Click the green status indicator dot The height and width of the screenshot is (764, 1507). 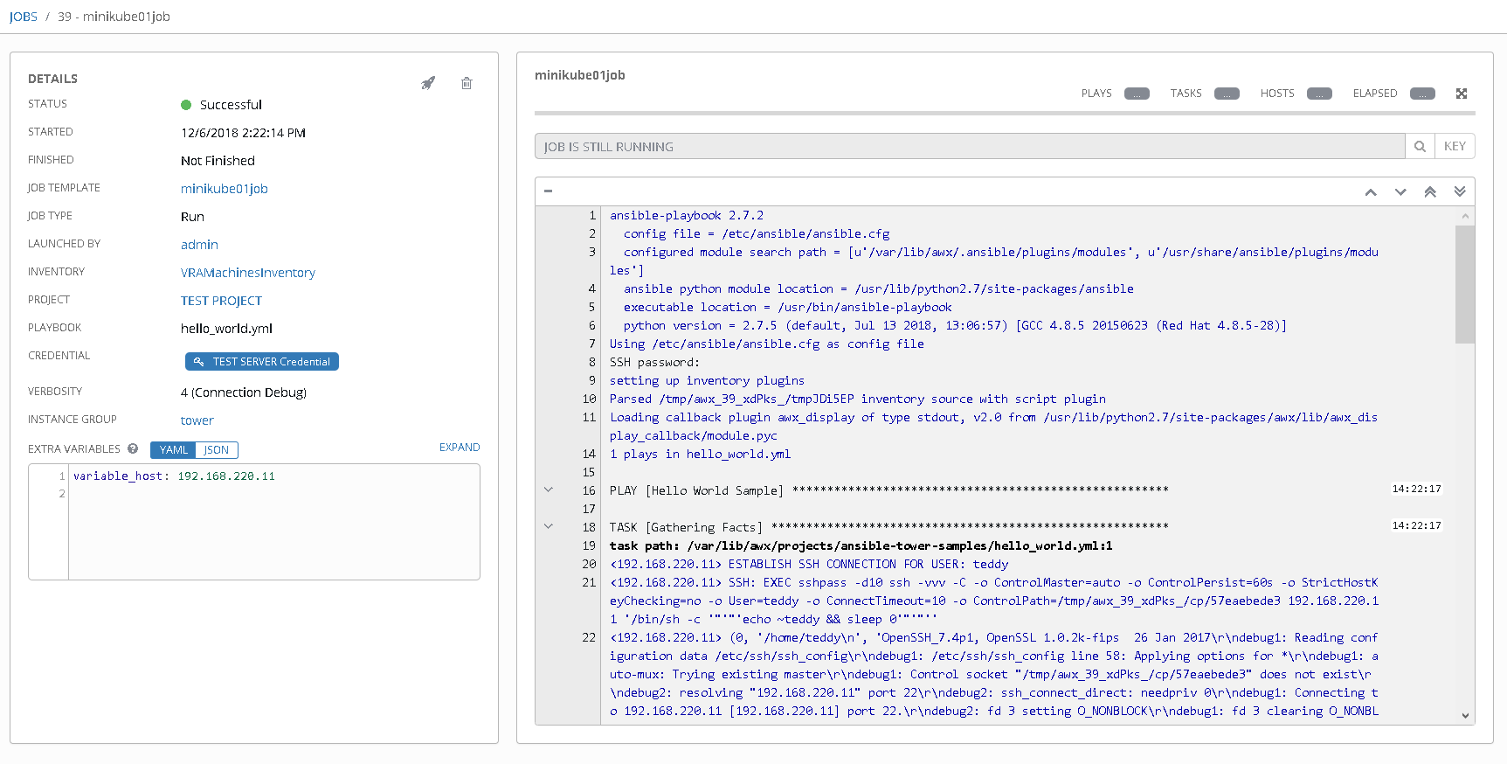tap(186, 105)
